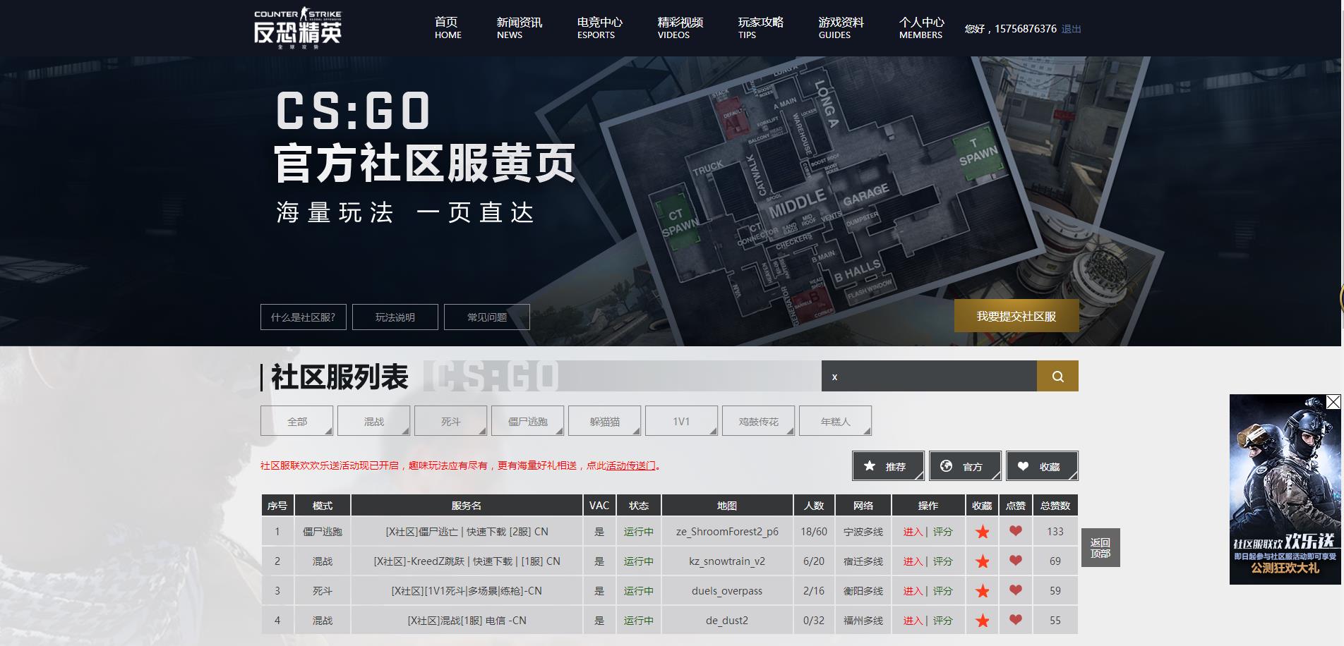Click the search magnifier icon
This screenshot has width=1344, height=646.
pyautogui.click(x=1057, y=376)
